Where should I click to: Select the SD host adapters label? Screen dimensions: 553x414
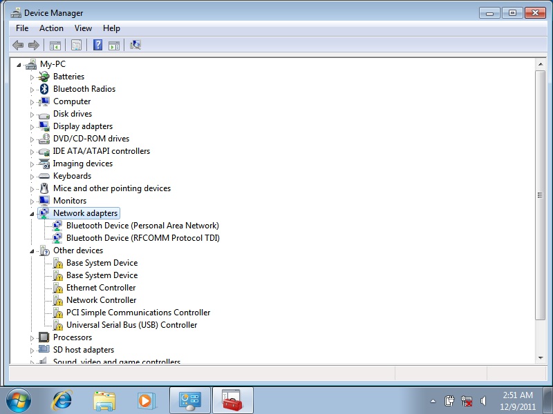coord(84,350)
